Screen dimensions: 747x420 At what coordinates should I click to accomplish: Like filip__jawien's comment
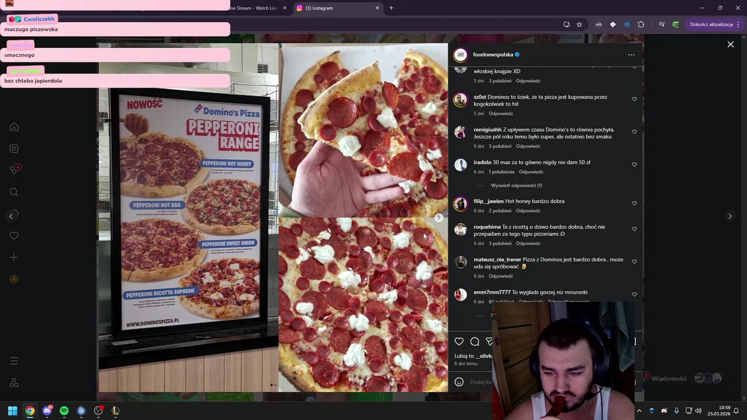634,204
